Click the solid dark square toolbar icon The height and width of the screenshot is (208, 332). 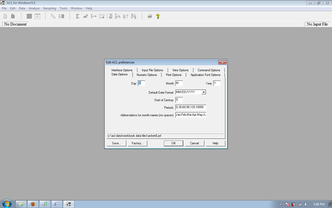29,16
